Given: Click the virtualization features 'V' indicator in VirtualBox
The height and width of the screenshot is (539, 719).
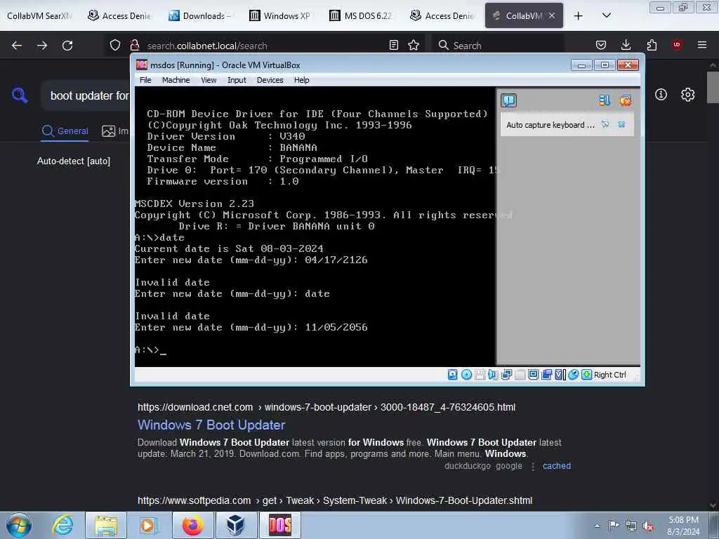Looking at the screenshot, I should [560, 375].
